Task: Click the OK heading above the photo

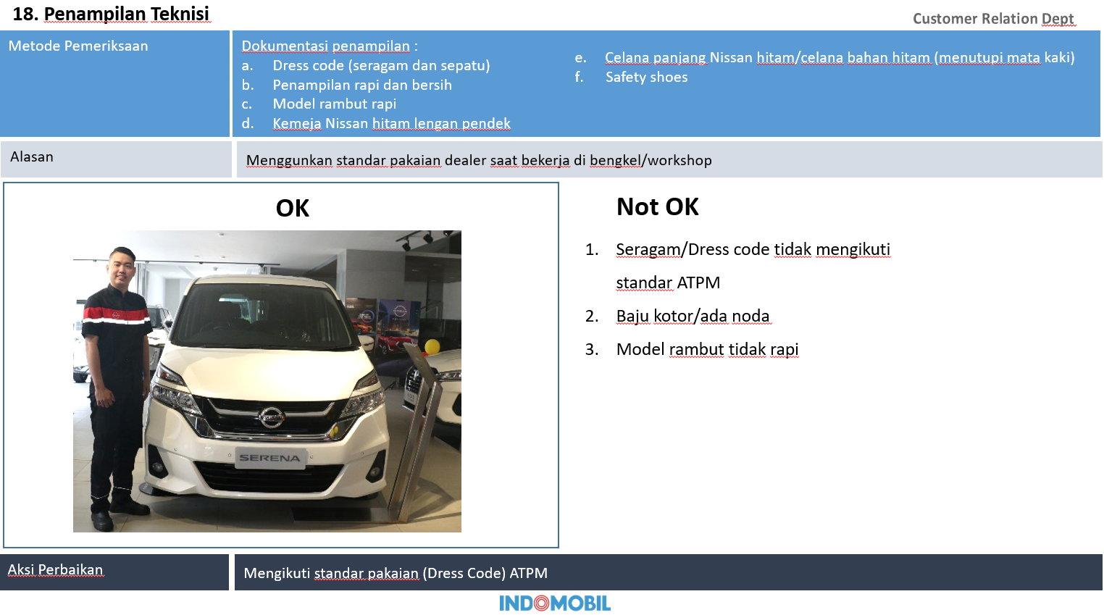Action: (x=292, y=209)
